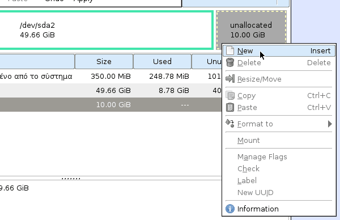The width and height of the screenshot is (340, 220).
Task: Select the 350.00 MiB size cell
Action: point(110,77)
